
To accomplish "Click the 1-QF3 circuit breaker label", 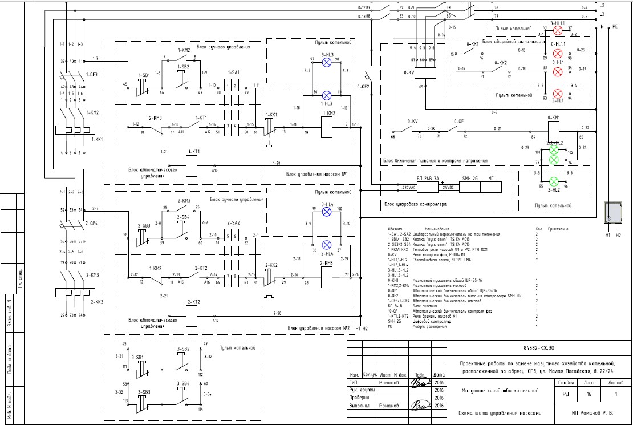I will pos(92,75).
